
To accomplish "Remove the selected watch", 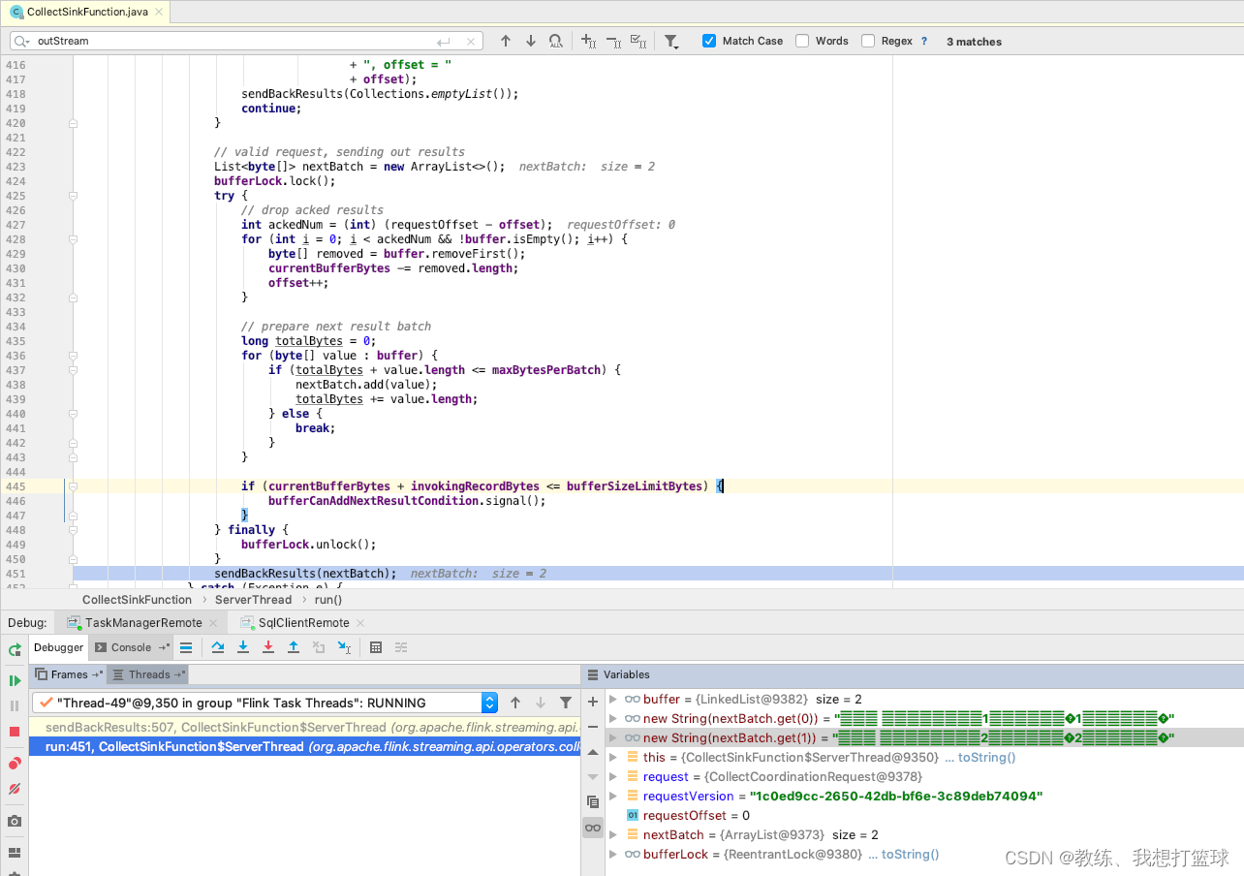I will (x=593, y=727).
